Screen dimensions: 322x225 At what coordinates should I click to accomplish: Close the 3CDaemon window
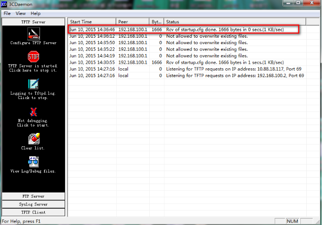pos(312,3)
